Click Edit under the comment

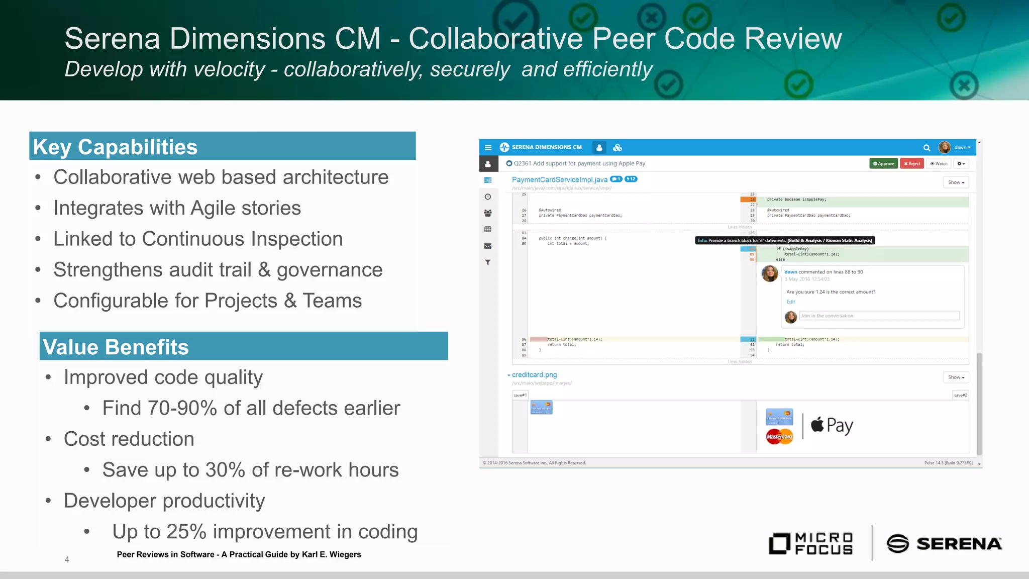790,302
